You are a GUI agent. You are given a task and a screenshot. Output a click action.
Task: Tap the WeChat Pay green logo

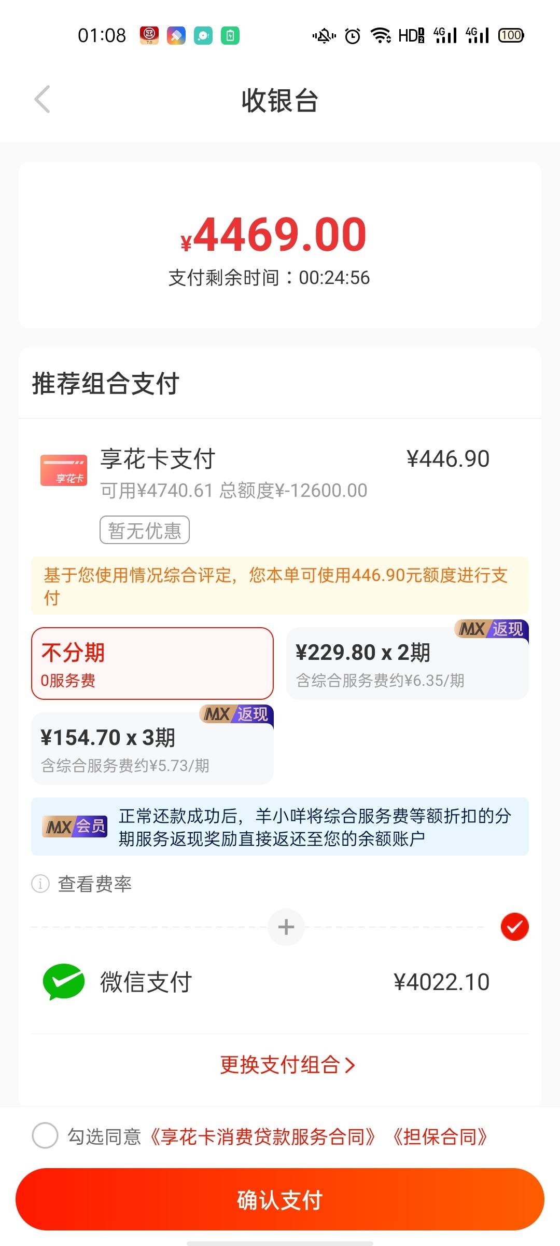click(63, 982)
